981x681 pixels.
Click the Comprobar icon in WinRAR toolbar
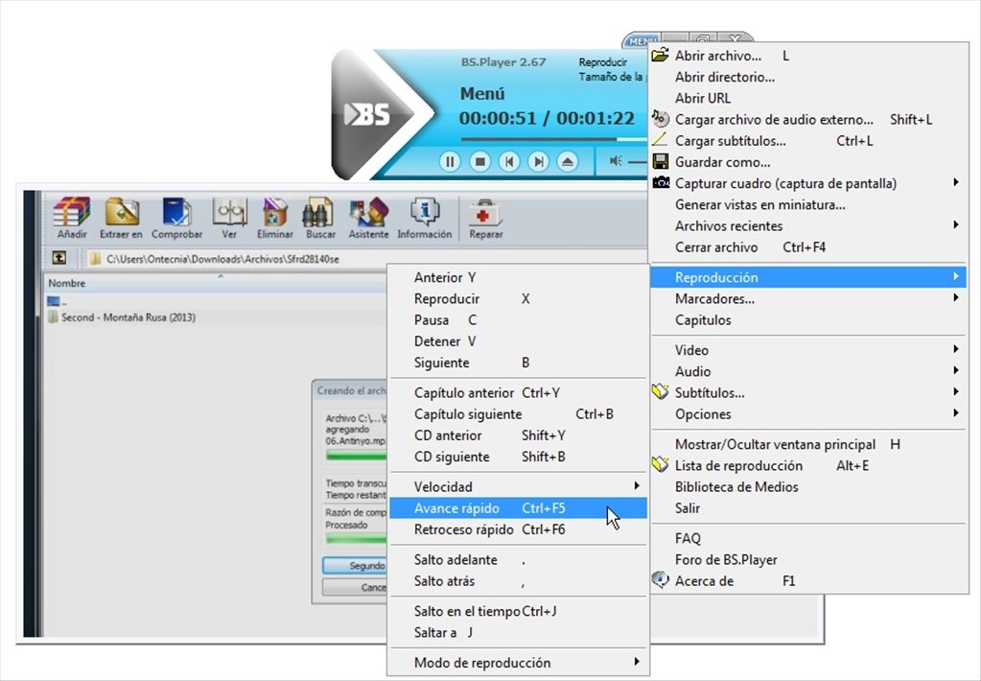click(177, 217)
